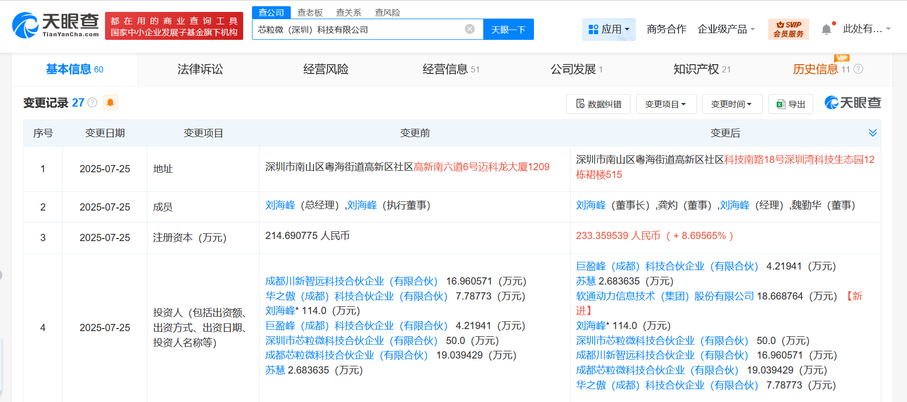Export records with 导出 button
Screen dimensions: 907x402
(791, 104)
